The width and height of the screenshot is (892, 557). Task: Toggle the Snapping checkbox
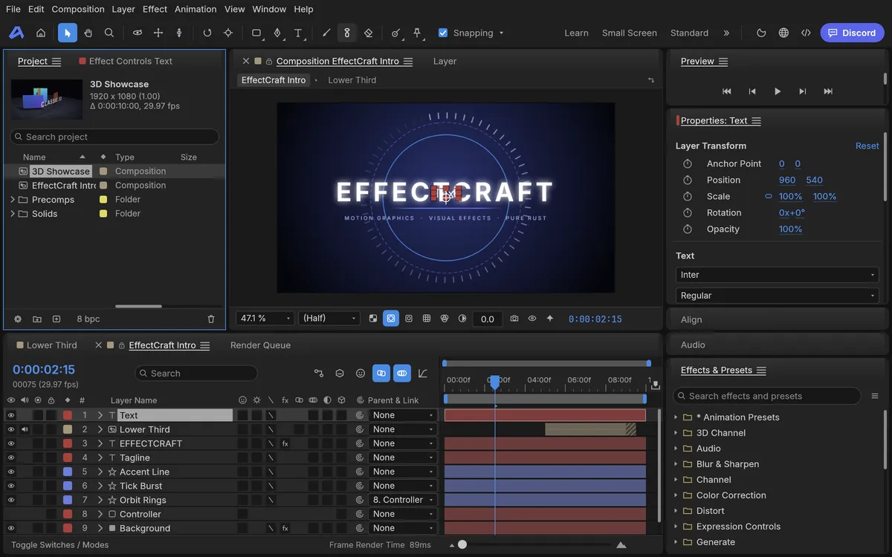click(443, 33)
